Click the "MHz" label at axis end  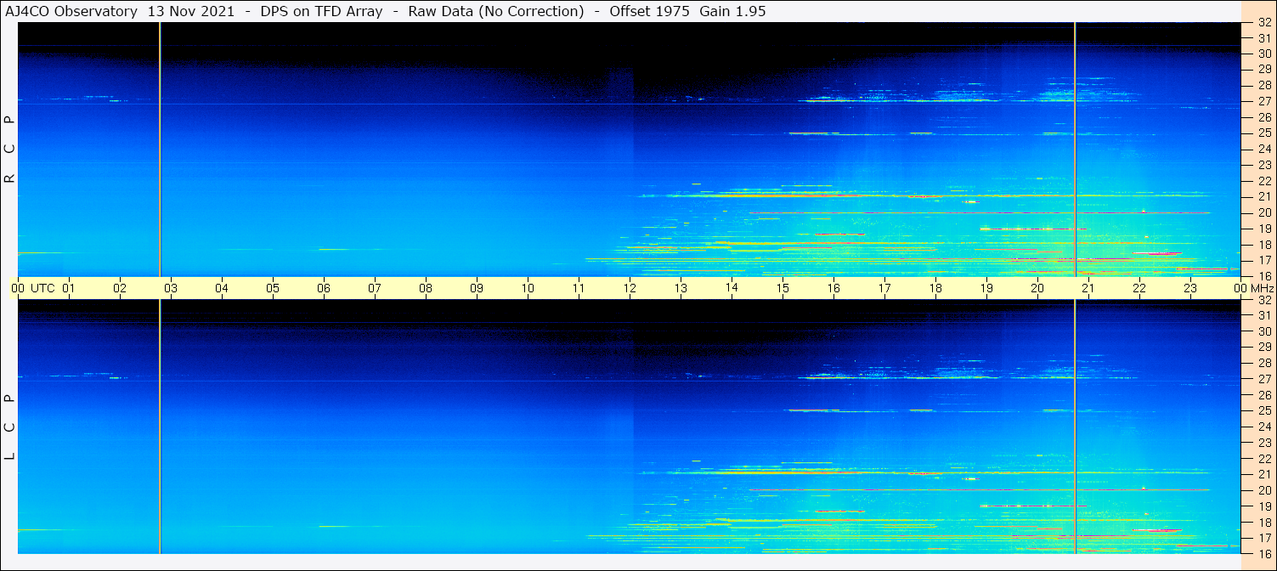pos(1263,288)
